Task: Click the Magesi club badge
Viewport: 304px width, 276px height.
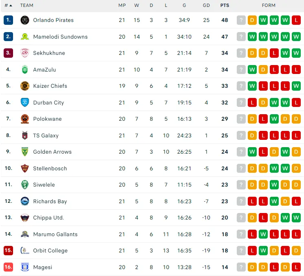Action: click(x=25, y=267)
